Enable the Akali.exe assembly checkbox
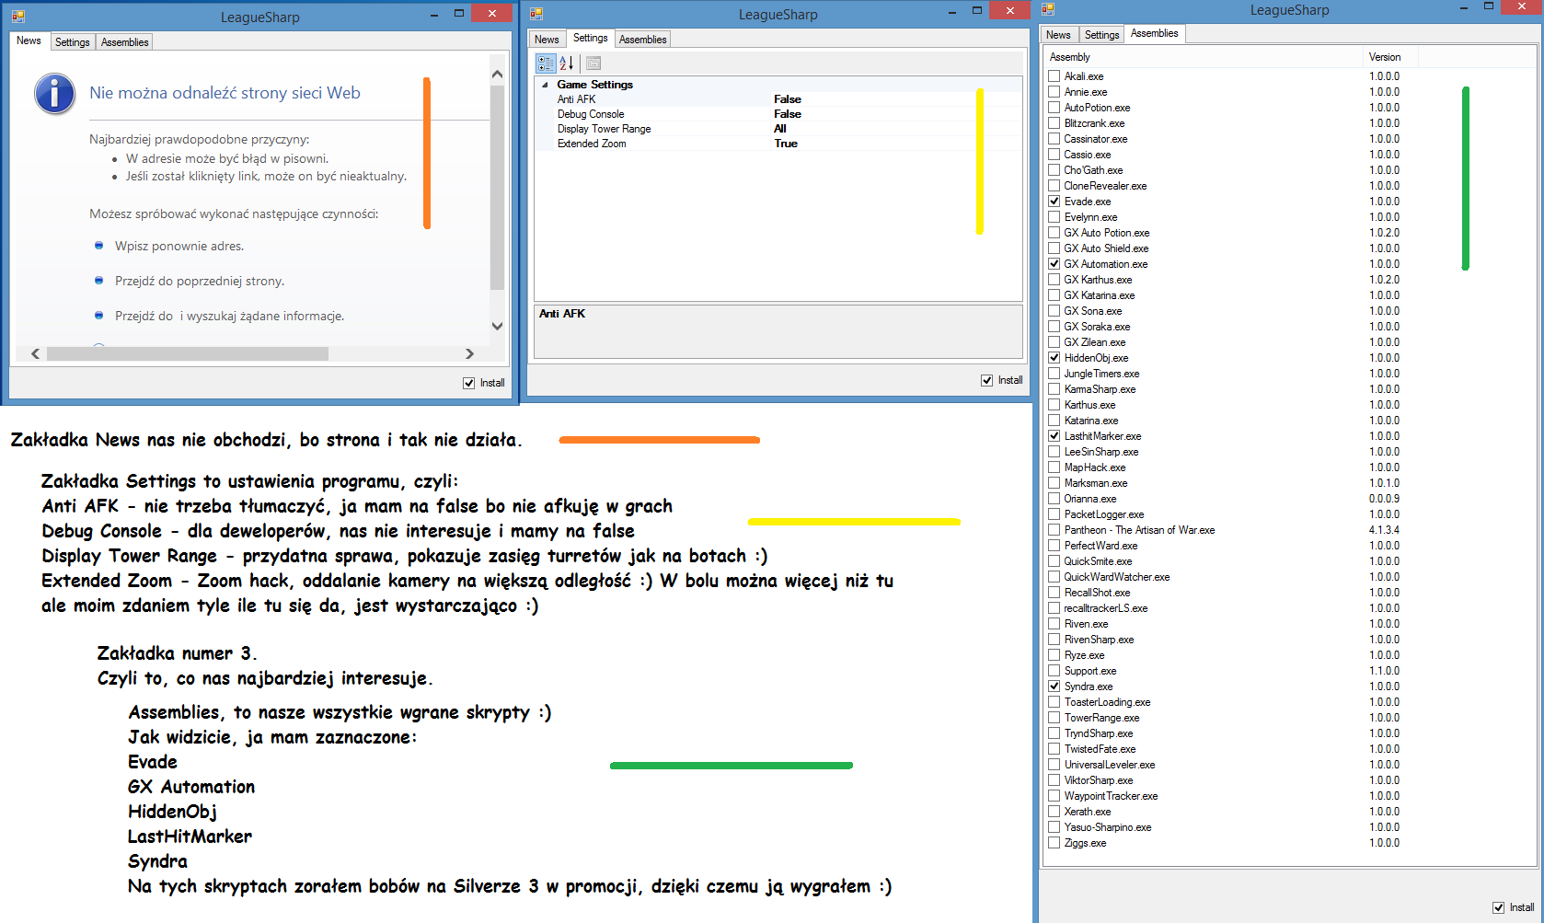The width and height of the screenshot is (1544, 923). pyautogui.click(x=1054, y=76)
